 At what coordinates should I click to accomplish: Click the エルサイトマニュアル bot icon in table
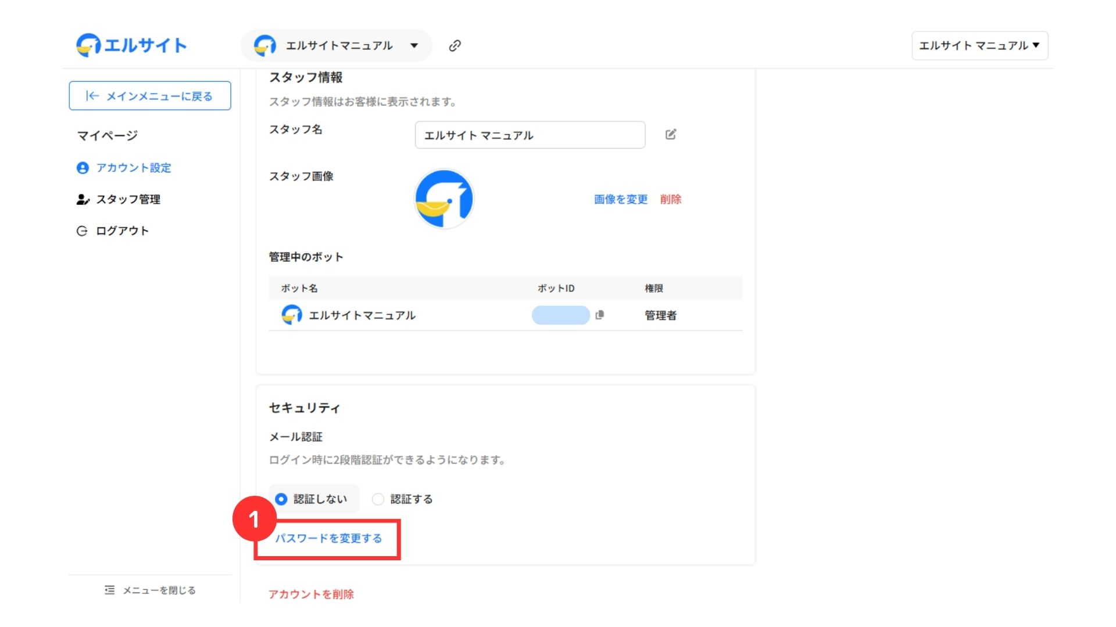click(292, 315)
